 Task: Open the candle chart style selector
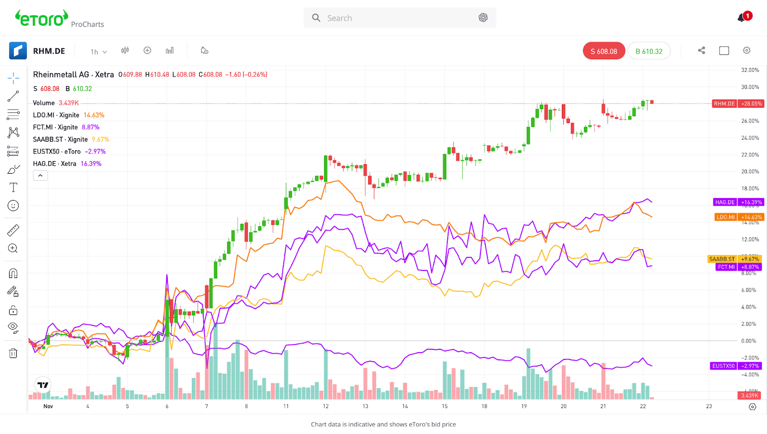[125, 50]
